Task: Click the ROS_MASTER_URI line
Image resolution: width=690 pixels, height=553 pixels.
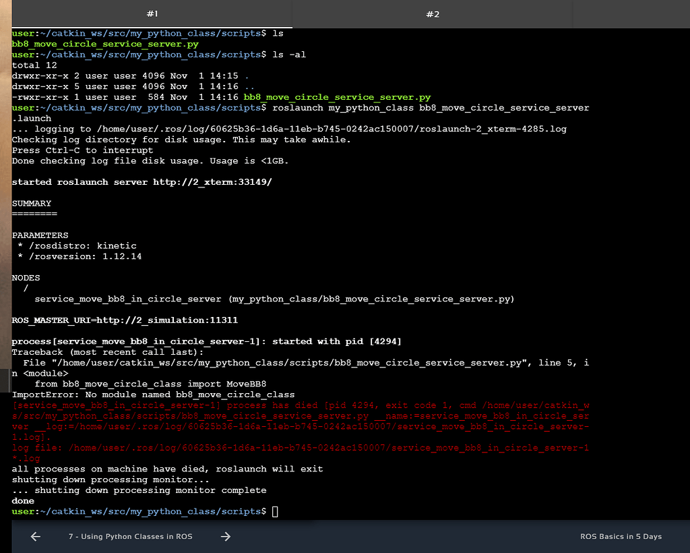Action: point(125,320)
